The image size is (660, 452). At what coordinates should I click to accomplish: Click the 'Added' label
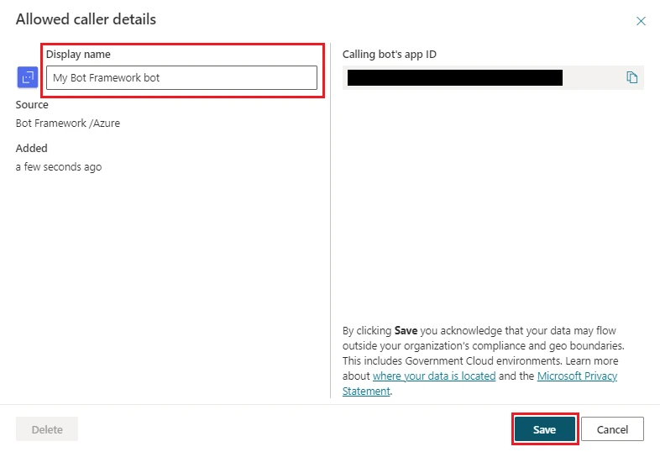tap(32, 149)
